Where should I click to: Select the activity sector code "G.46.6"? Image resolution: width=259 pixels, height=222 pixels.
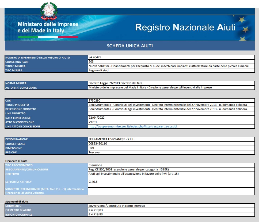pyautogui.click(x=93, y=182)
